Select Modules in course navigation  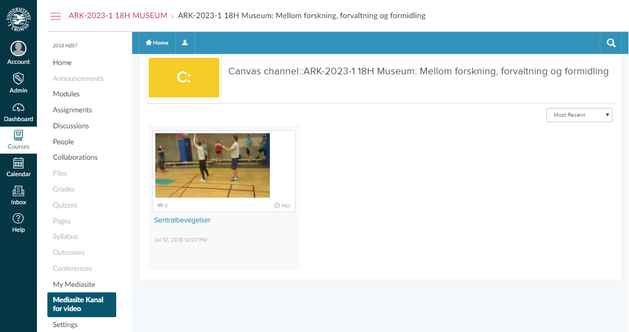(x=66, y=94)
